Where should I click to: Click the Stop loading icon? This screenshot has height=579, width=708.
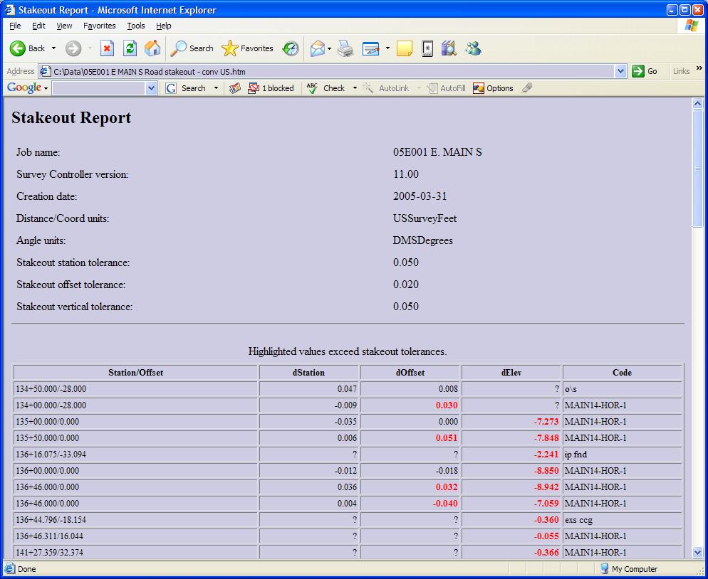(107, 48)
